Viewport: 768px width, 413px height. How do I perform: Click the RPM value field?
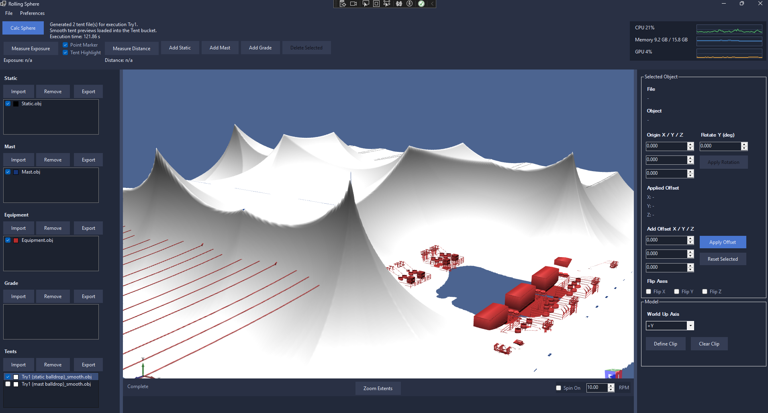[597, 388]
